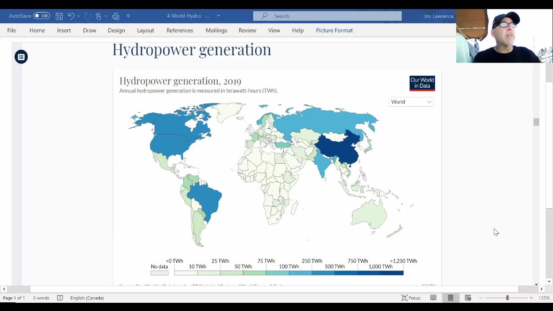This screenshot has width=553, height=311.
Task: Click the webcam video thumbnail
Action: coord(504,36)
